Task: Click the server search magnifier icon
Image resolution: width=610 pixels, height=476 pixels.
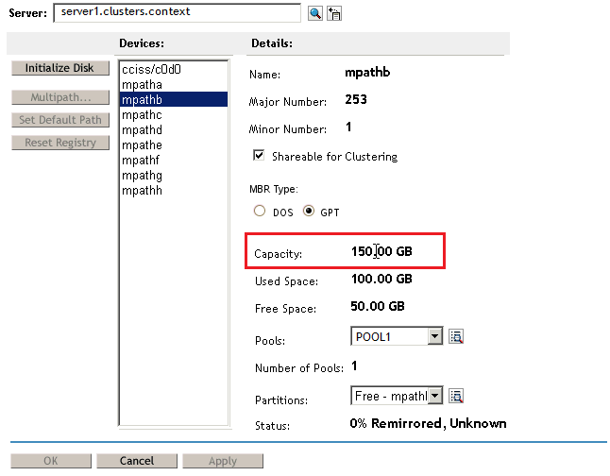Action: [x=315, y=13]
